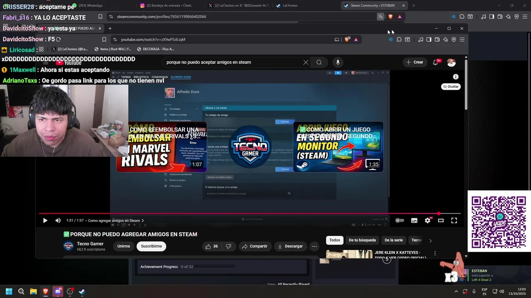Screen dimensions: 531x298
Task: Open the front Brave window main menu
Action: click(x=462, y=39)
